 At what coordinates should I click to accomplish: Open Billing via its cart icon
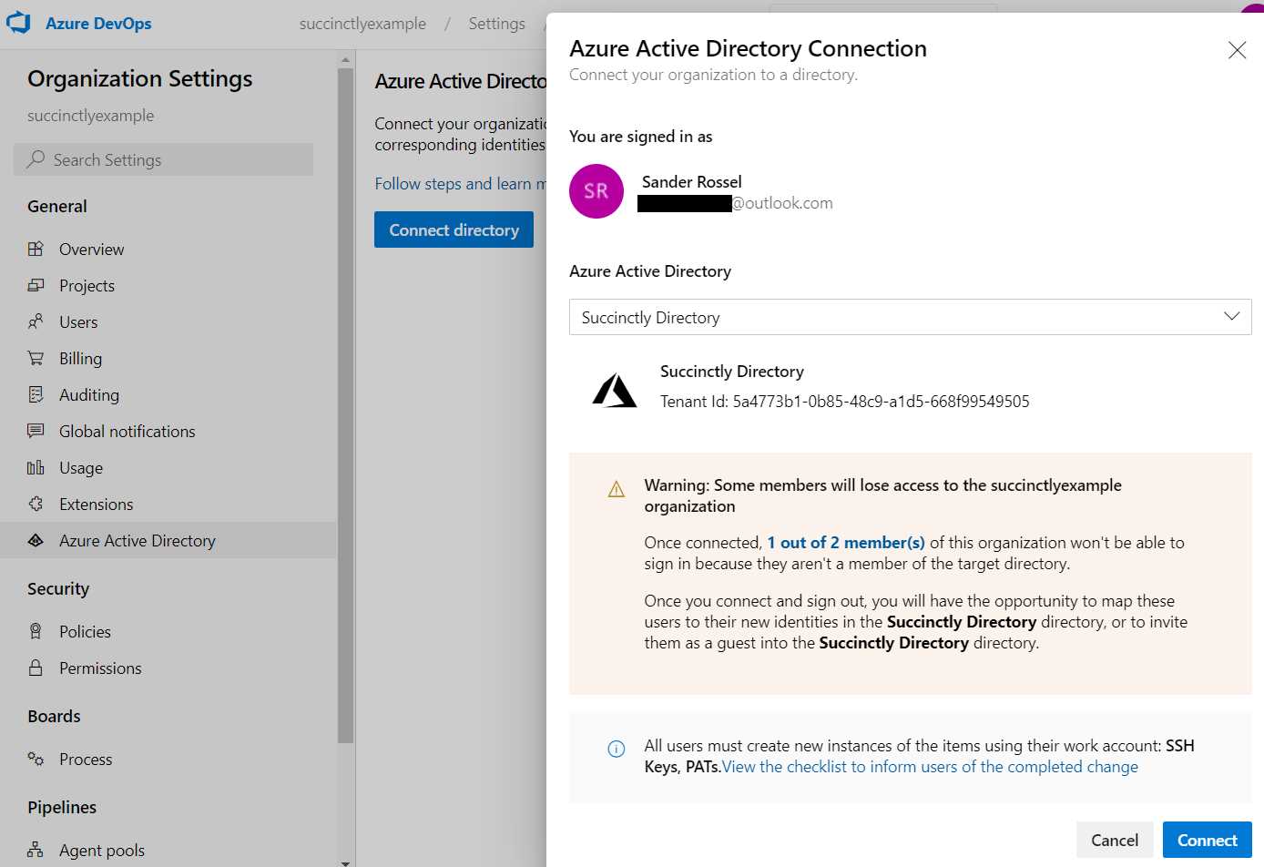coord(36,358)
